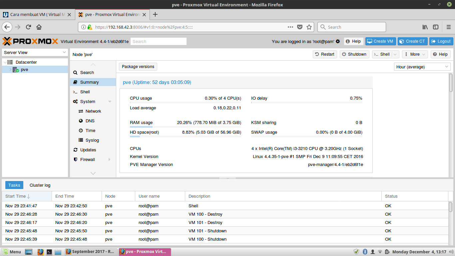Close the 'Cara membuat VM' browser tab
The height and width of the screenshot is (256, 455).
point(69,15)
